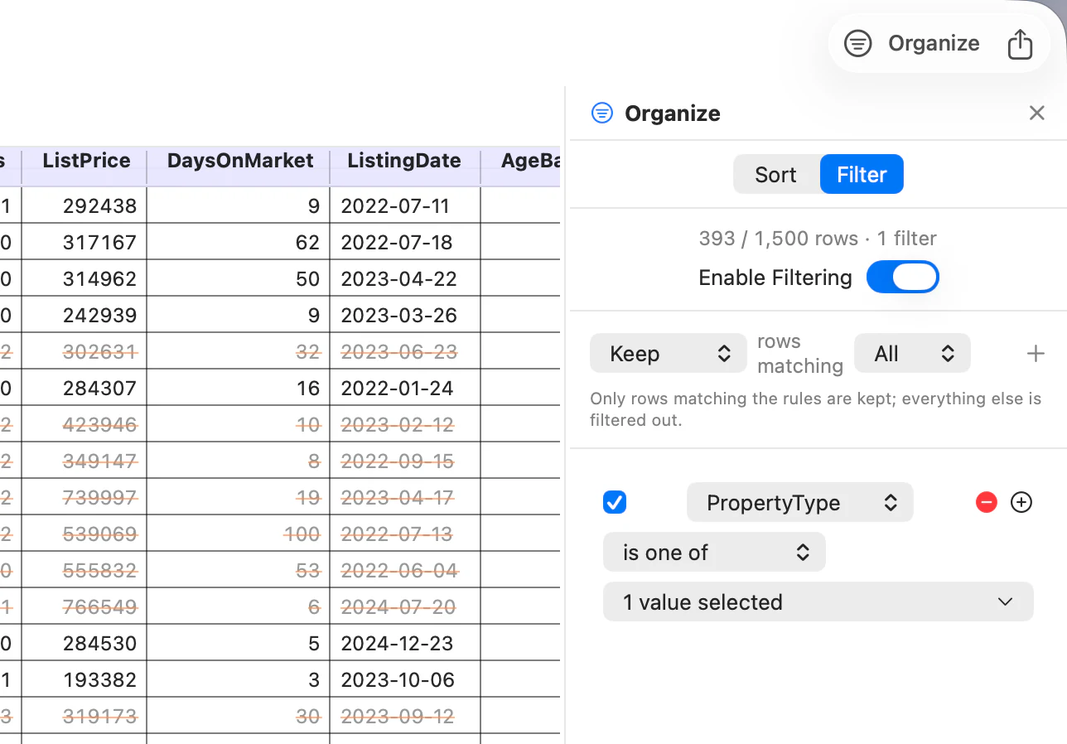Screen dimensions: 1067x744
Task: Close the Organize panel
Action: pos(1036,114)
